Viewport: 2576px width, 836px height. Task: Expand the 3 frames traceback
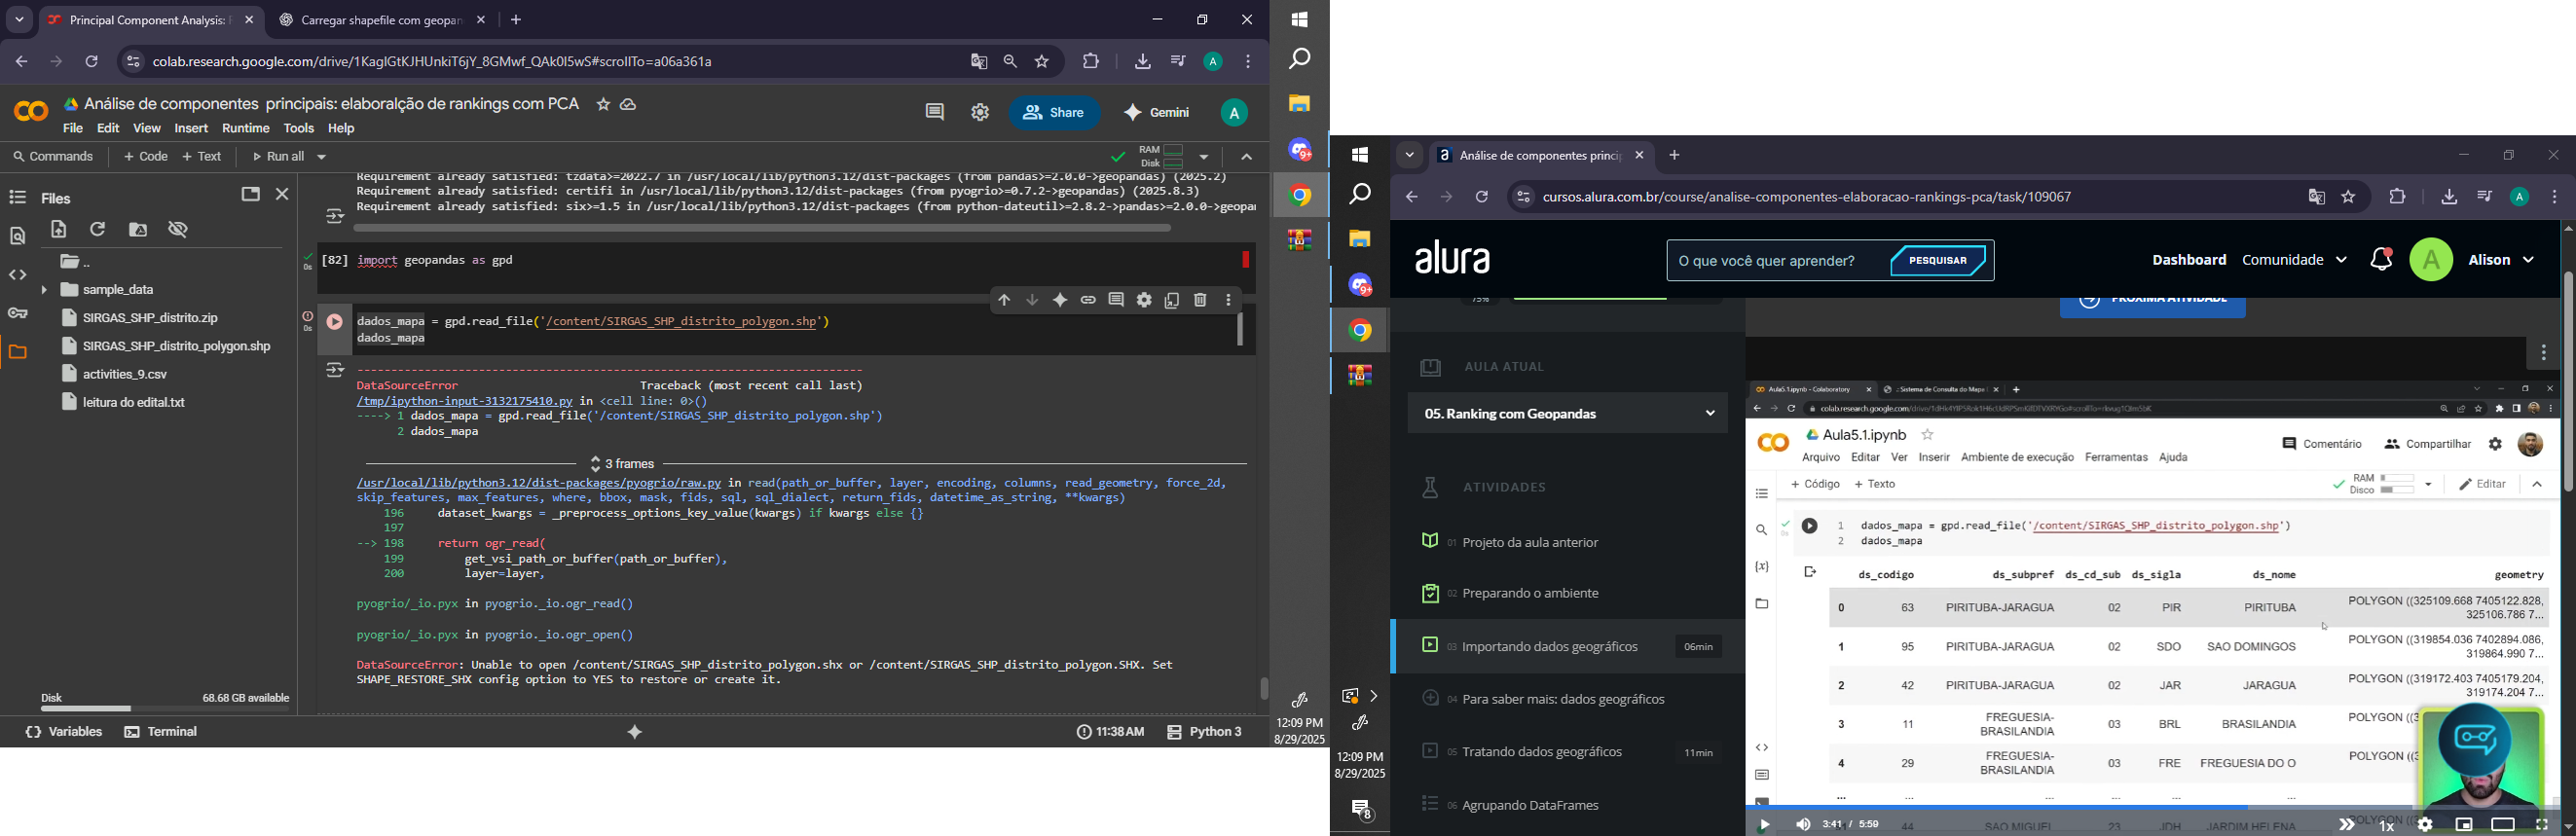pos(622,464)
